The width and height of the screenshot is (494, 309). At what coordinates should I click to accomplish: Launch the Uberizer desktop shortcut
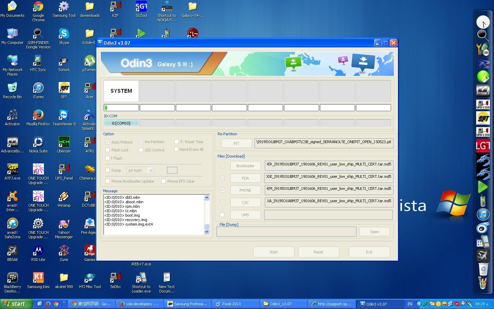pos(64,145)
